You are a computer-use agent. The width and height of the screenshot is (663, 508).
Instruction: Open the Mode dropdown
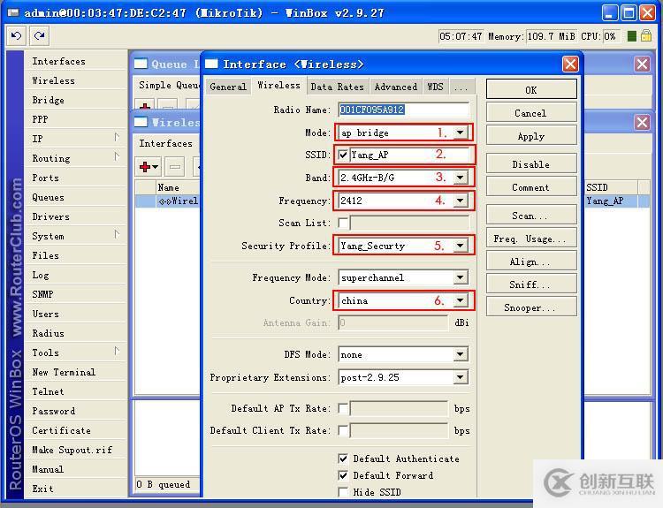[x=460, y=133]
